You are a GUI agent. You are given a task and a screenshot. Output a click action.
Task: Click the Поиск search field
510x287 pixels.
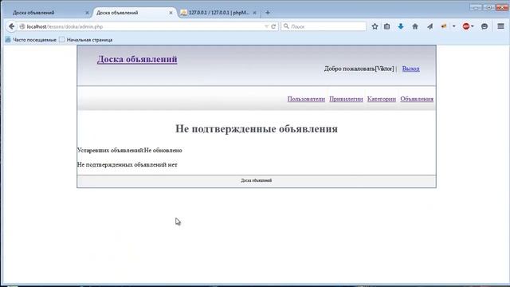click(324, 26)
